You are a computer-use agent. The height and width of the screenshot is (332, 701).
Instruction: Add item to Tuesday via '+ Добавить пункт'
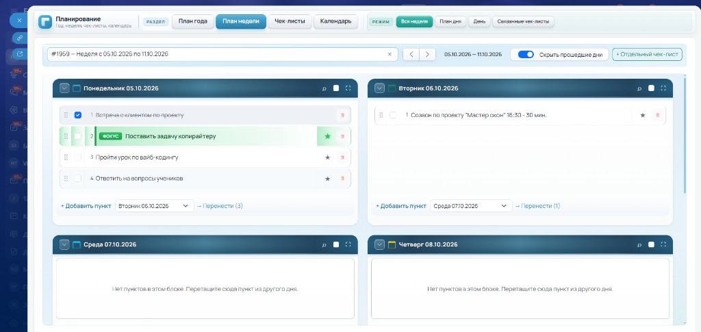point(401,206)
